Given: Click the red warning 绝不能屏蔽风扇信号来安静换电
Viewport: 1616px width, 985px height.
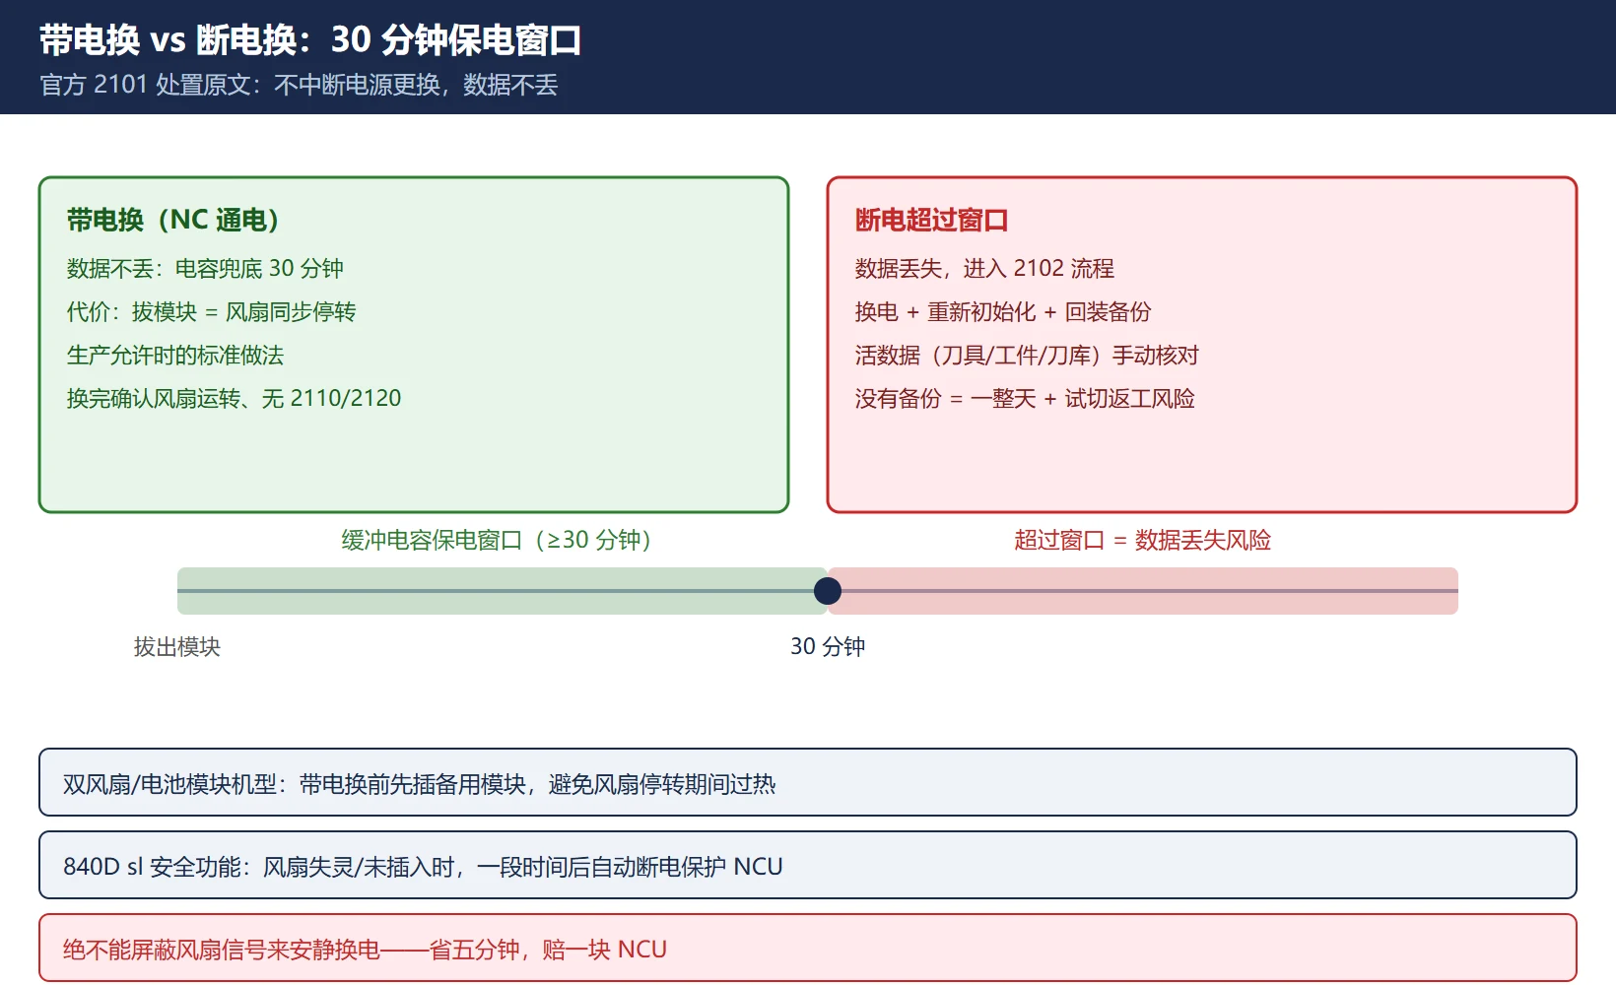Looking at the screenshot, I should pos(808,949).
